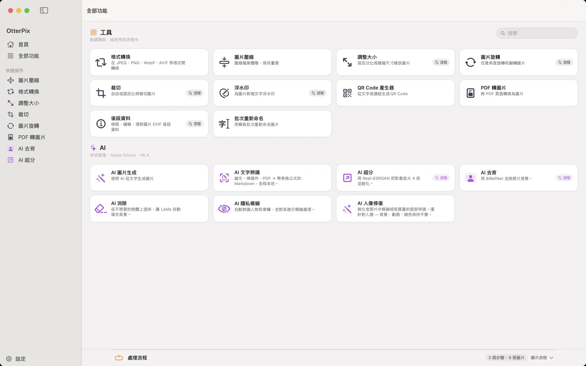Image resolution: width=586 pixels, height=366 pixels.
Task: Click PDF 轉圖片 card document icon
Action: click(x=471, y=93)
